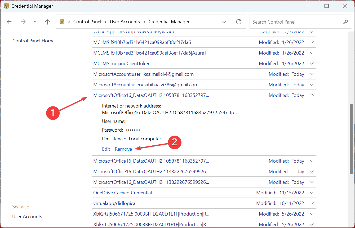This screenshot has height=228, width=355.
Task: Click Persistence Local computer value
Action: (145, 139)
